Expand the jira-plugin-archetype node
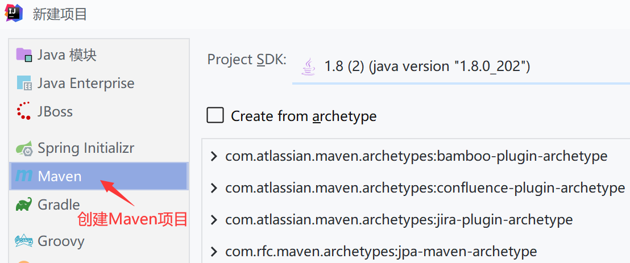 tap(214, 220)
